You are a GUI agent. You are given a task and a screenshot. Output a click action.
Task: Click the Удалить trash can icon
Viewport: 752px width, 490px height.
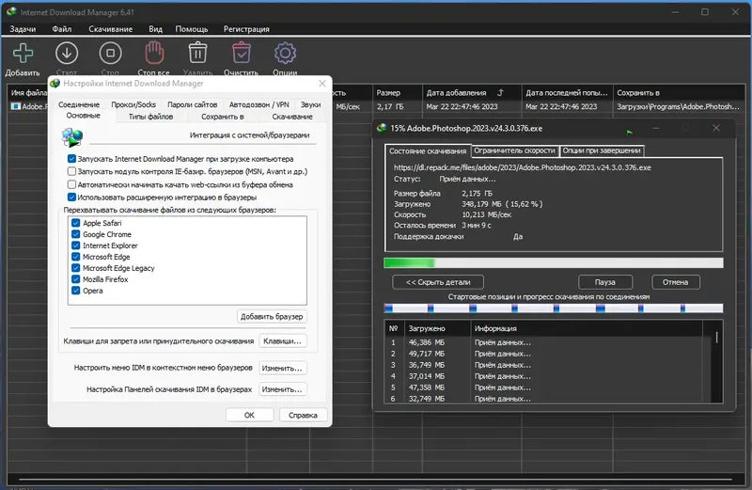pos(197,52)
